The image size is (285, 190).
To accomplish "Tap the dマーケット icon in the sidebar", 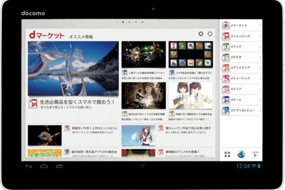I will [226, 25].
